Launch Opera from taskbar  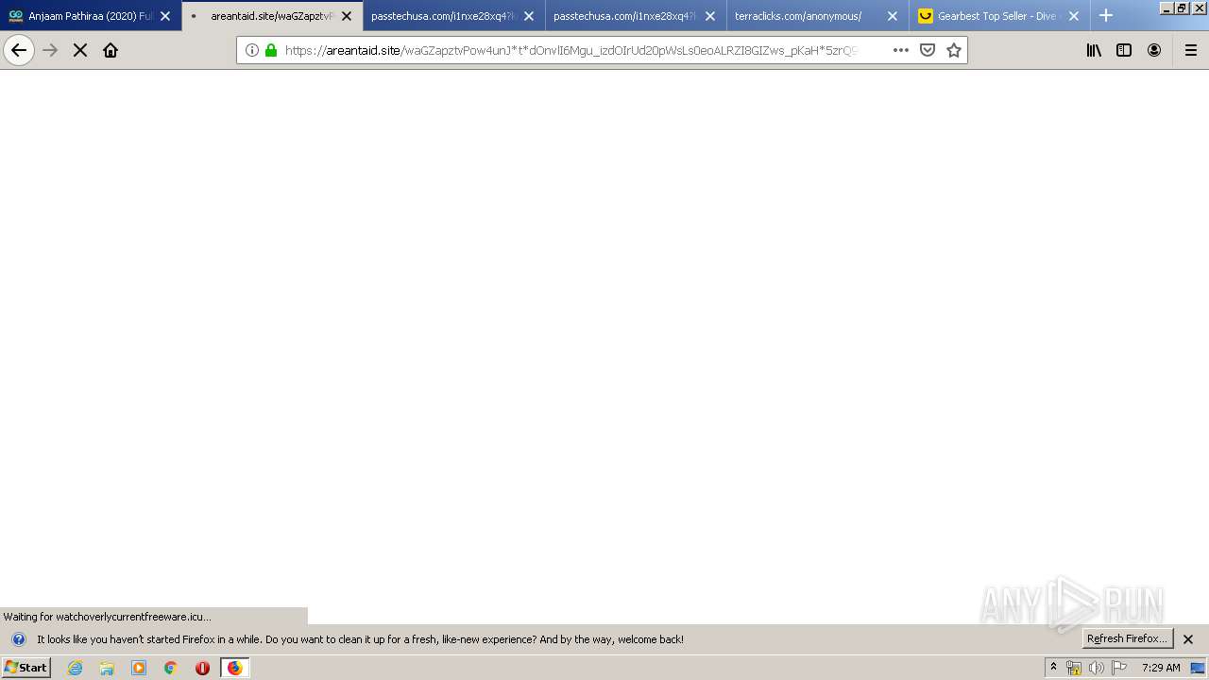click(202, 668)
